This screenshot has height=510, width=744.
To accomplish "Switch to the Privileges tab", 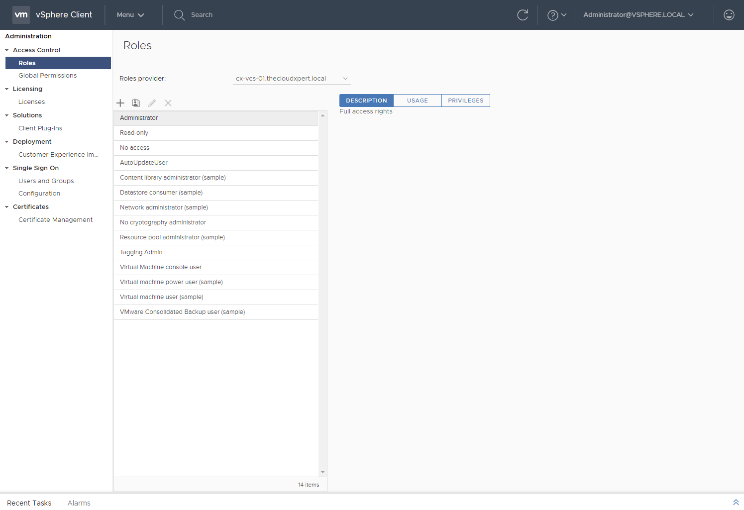I will coord(465,101).
